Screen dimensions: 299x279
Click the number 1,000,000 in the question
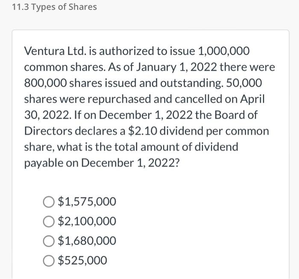[x=224, y=51]
